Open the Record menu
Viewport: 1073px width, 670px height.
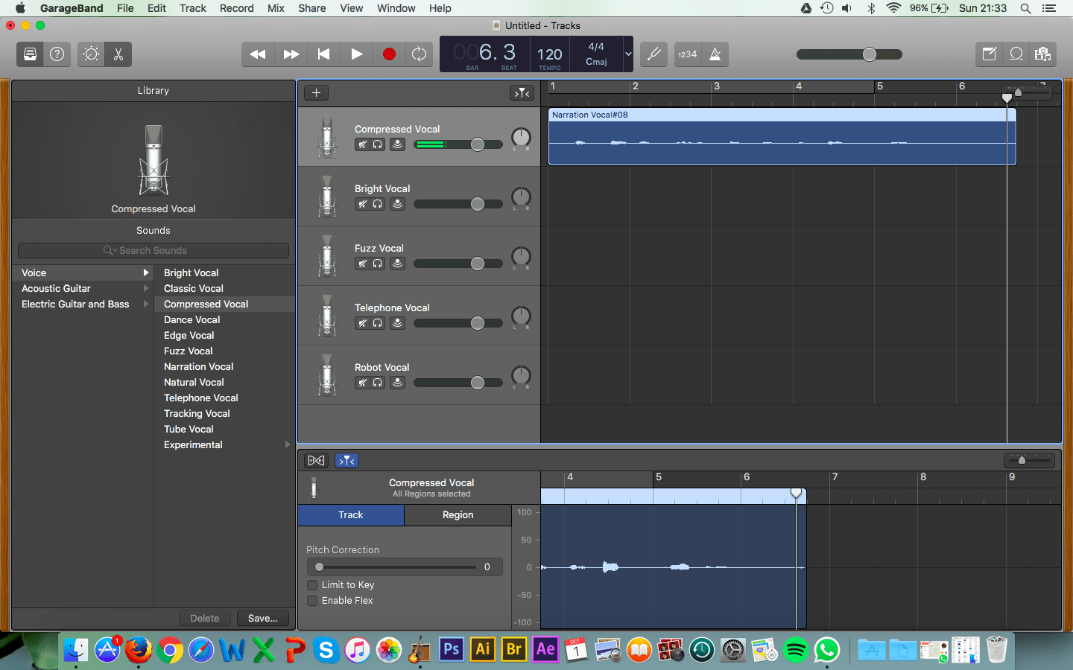[x=237, y=8]
